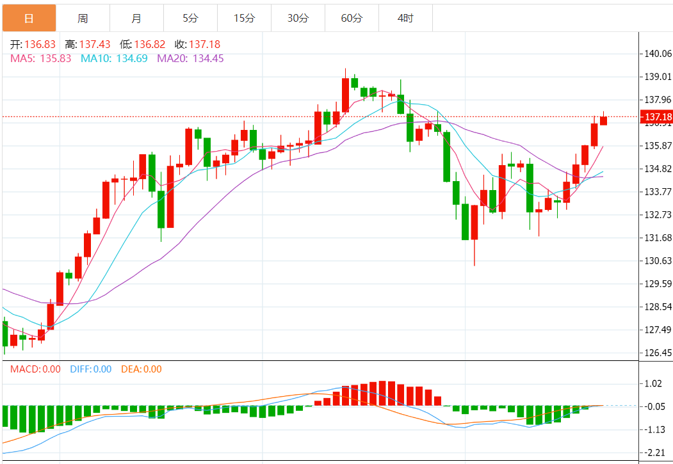Switch to the 月 monthly tab

(136, 18)
